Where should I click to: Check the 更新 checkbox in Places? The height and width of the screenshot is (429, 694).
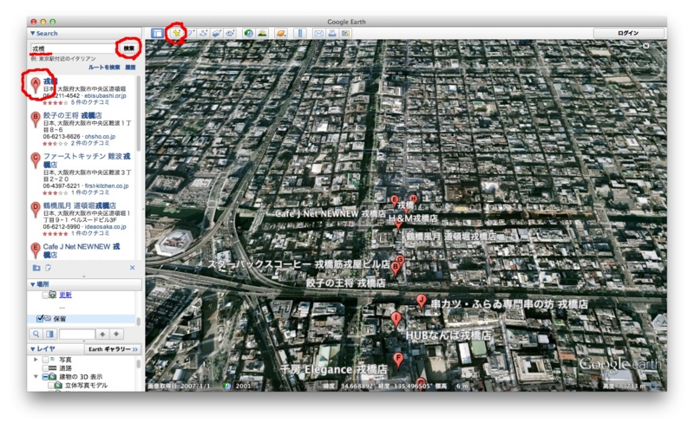click(46, 295)
